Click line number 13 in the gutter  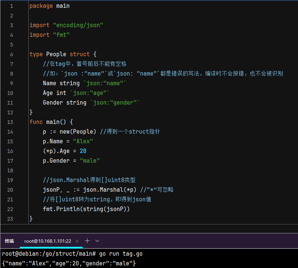10,122
